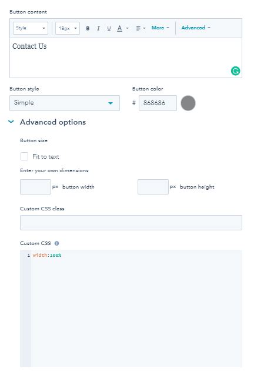Open the Advanced menu in the toolbar
Viewport: 254px width, 379px height.
(196, 28)
